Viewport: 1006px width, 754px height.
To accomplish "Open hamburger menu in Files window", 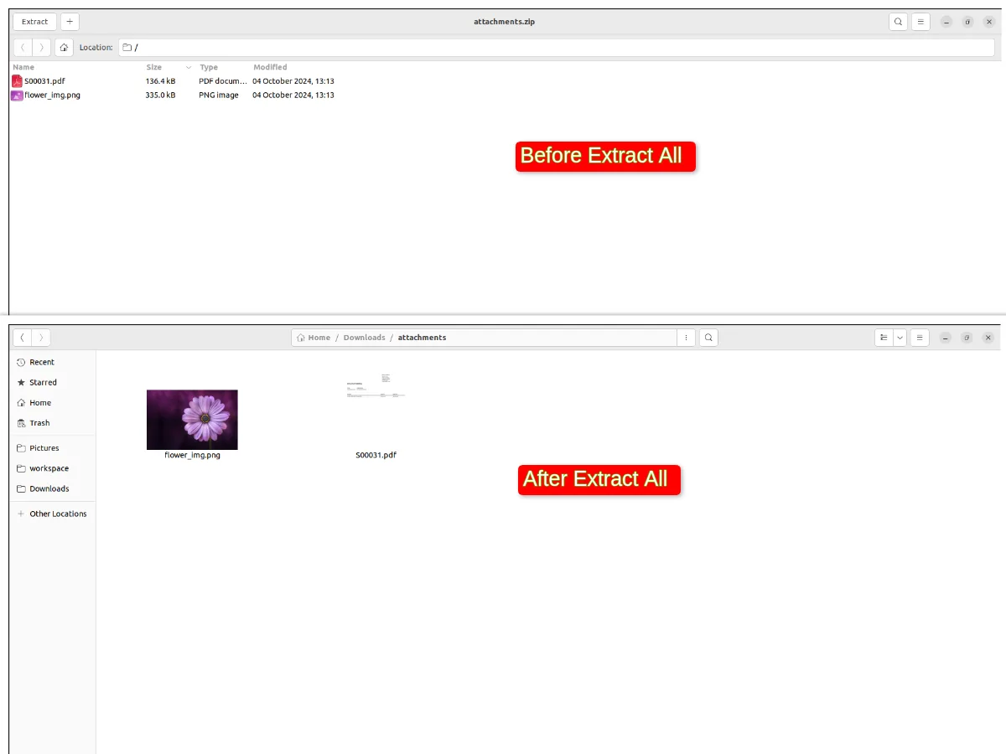I will pos(920,338).
